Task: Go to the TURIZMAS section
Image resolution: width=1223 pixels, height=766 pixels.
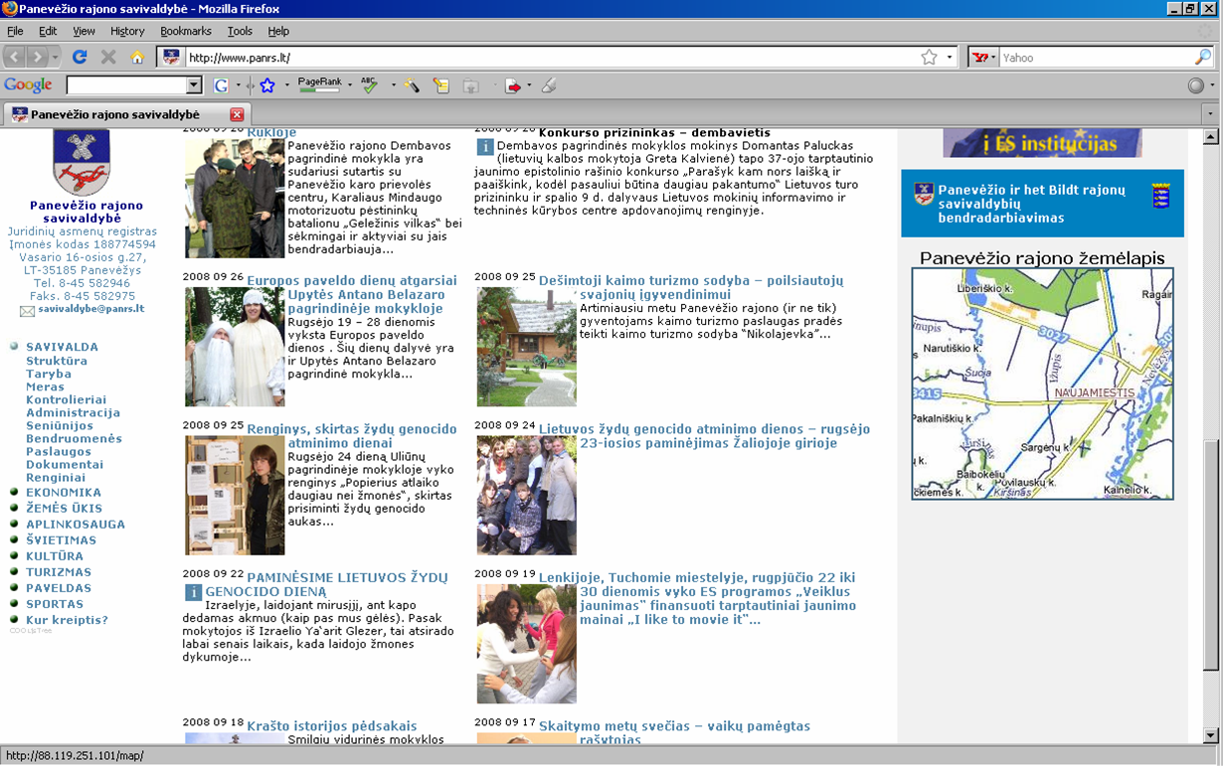Action: pyautogui.click(x=59, y=571)
